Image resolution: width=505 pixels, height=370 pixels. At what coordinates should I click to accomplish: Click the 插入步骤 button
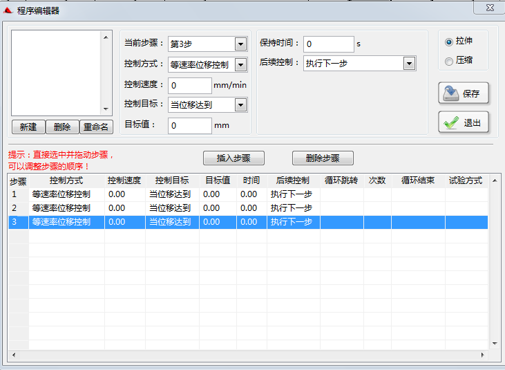click(234, 158)
